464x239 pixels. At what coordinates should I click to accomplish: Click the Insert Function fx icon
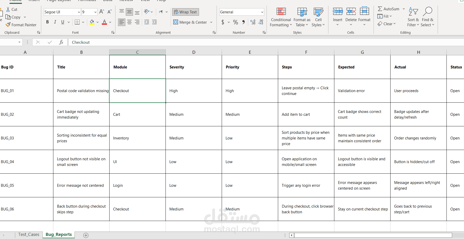[61, 42]
